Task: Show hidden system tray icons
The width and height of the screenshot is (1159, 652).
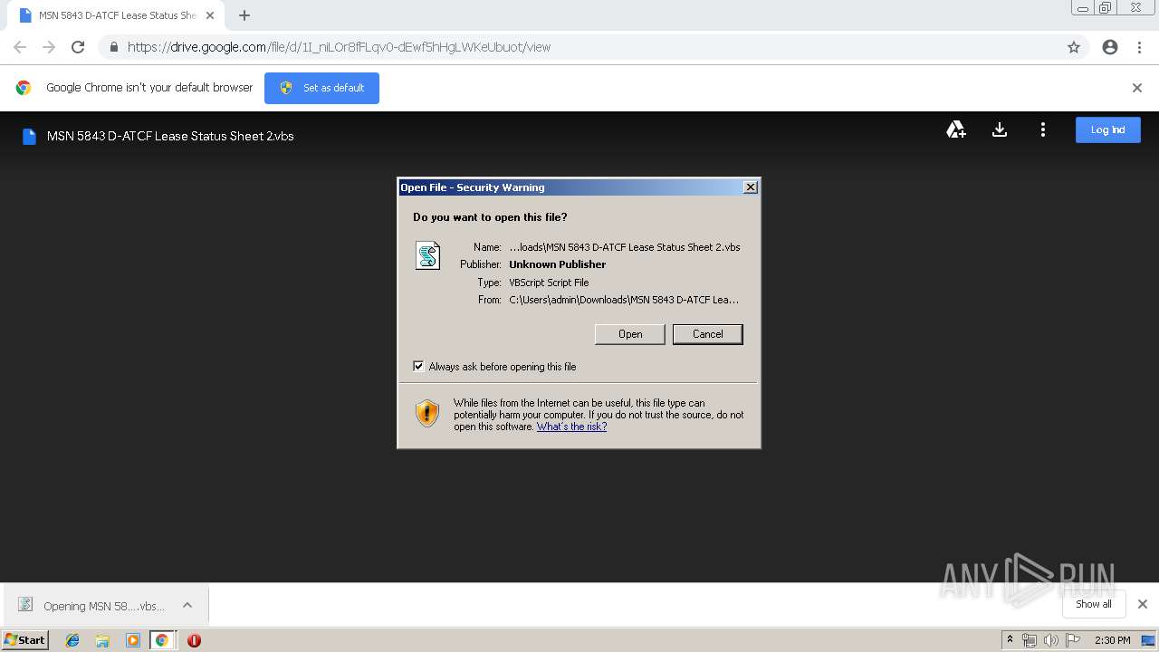Action: click(x=1010, y=639)
